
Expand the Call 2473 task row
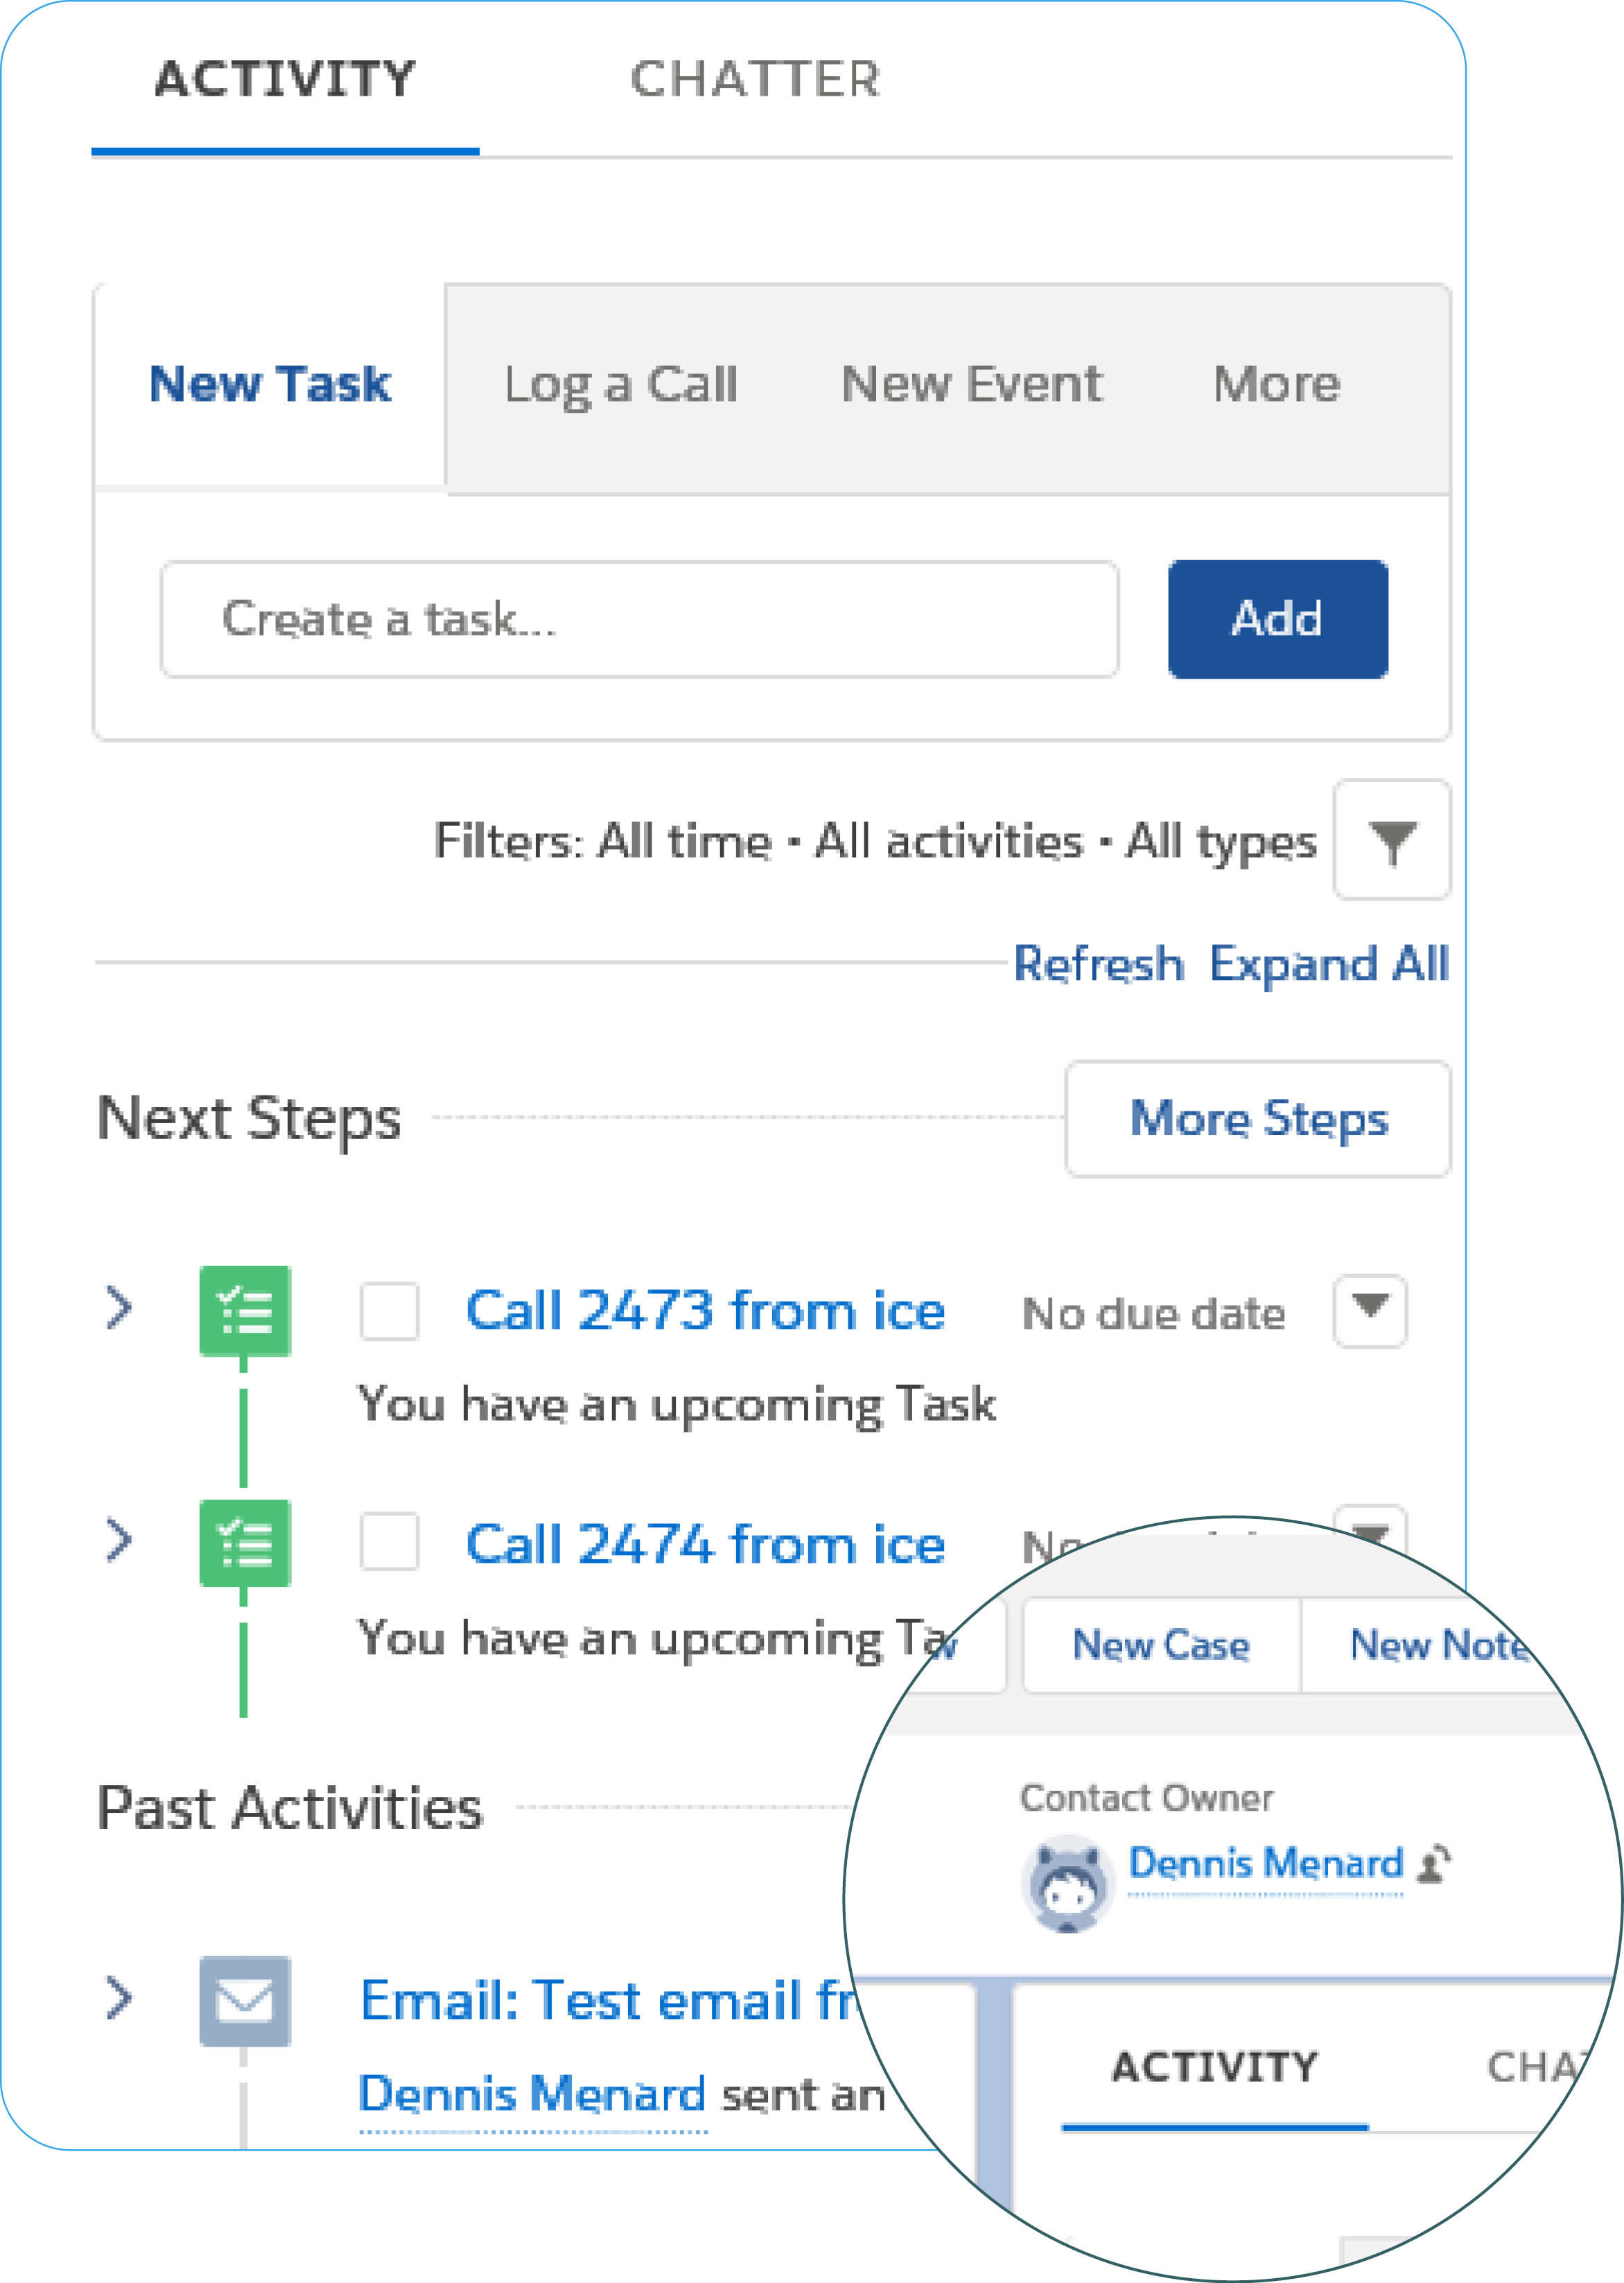click(119, 1308)
